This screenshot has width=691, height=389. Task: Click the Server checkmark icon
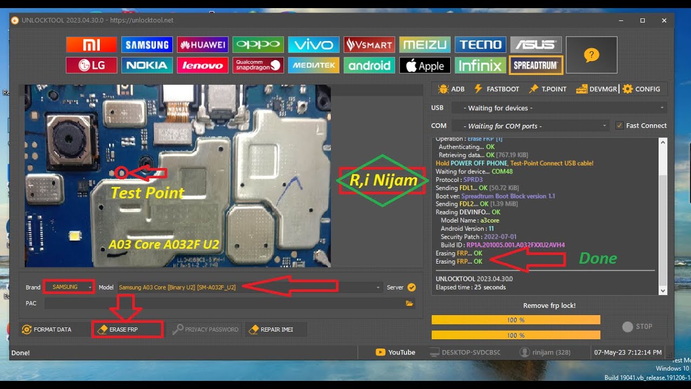coord(411,287)
